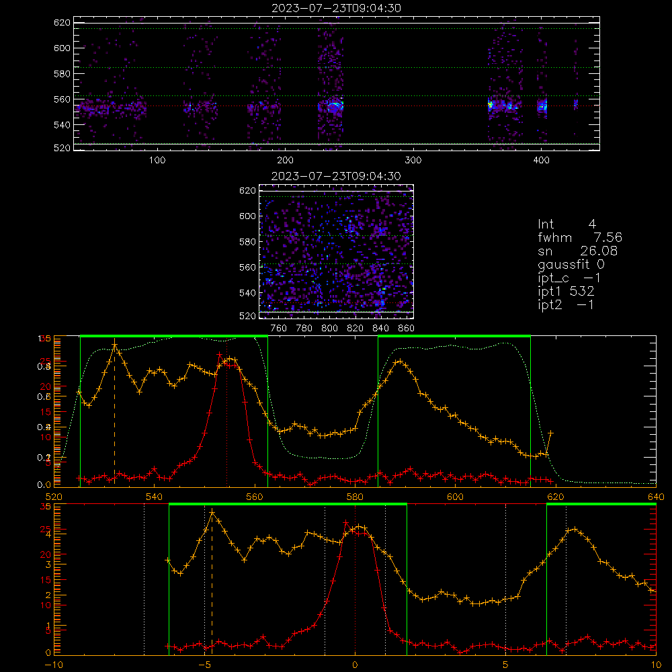Click the top plot title 2023-07-23T09:04:30
Screen dimensions: 672x672
point(337,8)
